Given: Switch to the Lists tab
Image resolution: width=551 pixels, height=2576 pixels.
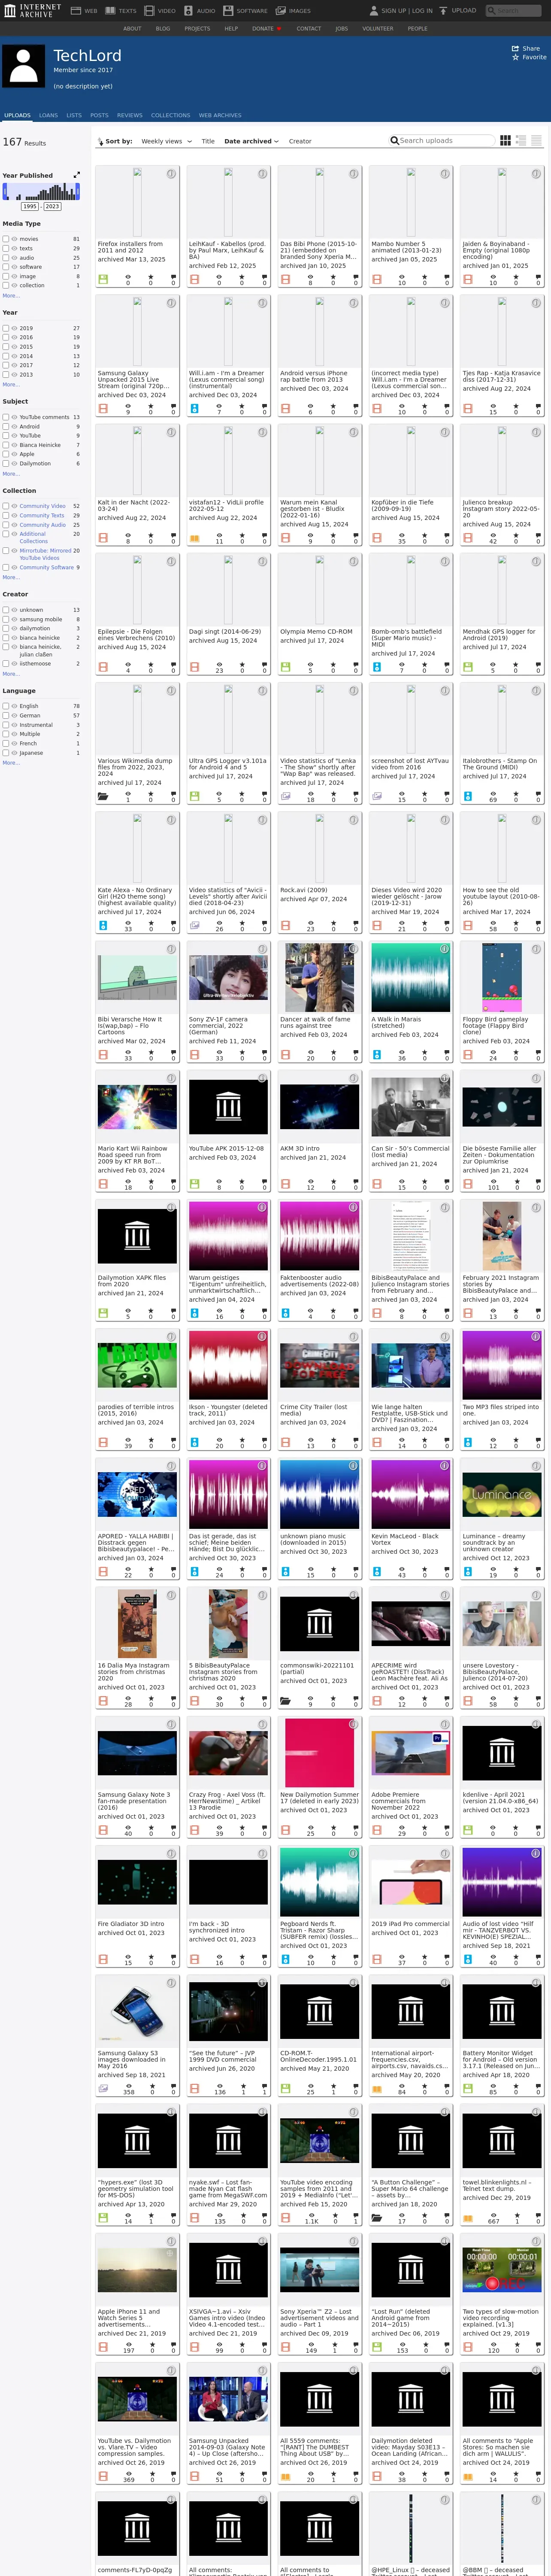Looking at the screenshot, I should [x=74, y=115].
